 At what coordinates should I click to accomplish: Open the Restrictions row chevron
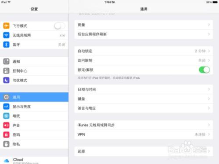(x=209, y=60)
